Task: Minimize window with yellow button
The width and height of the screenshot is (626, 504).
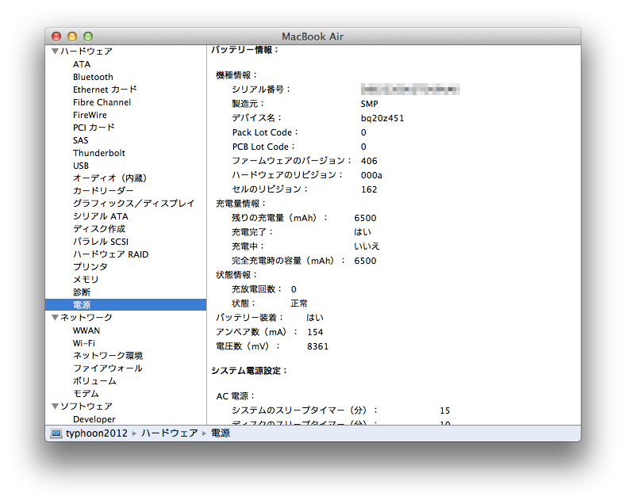Action: 72,36
